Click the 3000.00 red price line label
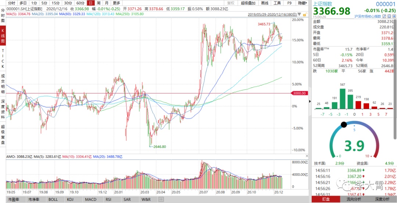Image resolution: width=397 pixels, height=203 pixels. [x=299, y=93]
